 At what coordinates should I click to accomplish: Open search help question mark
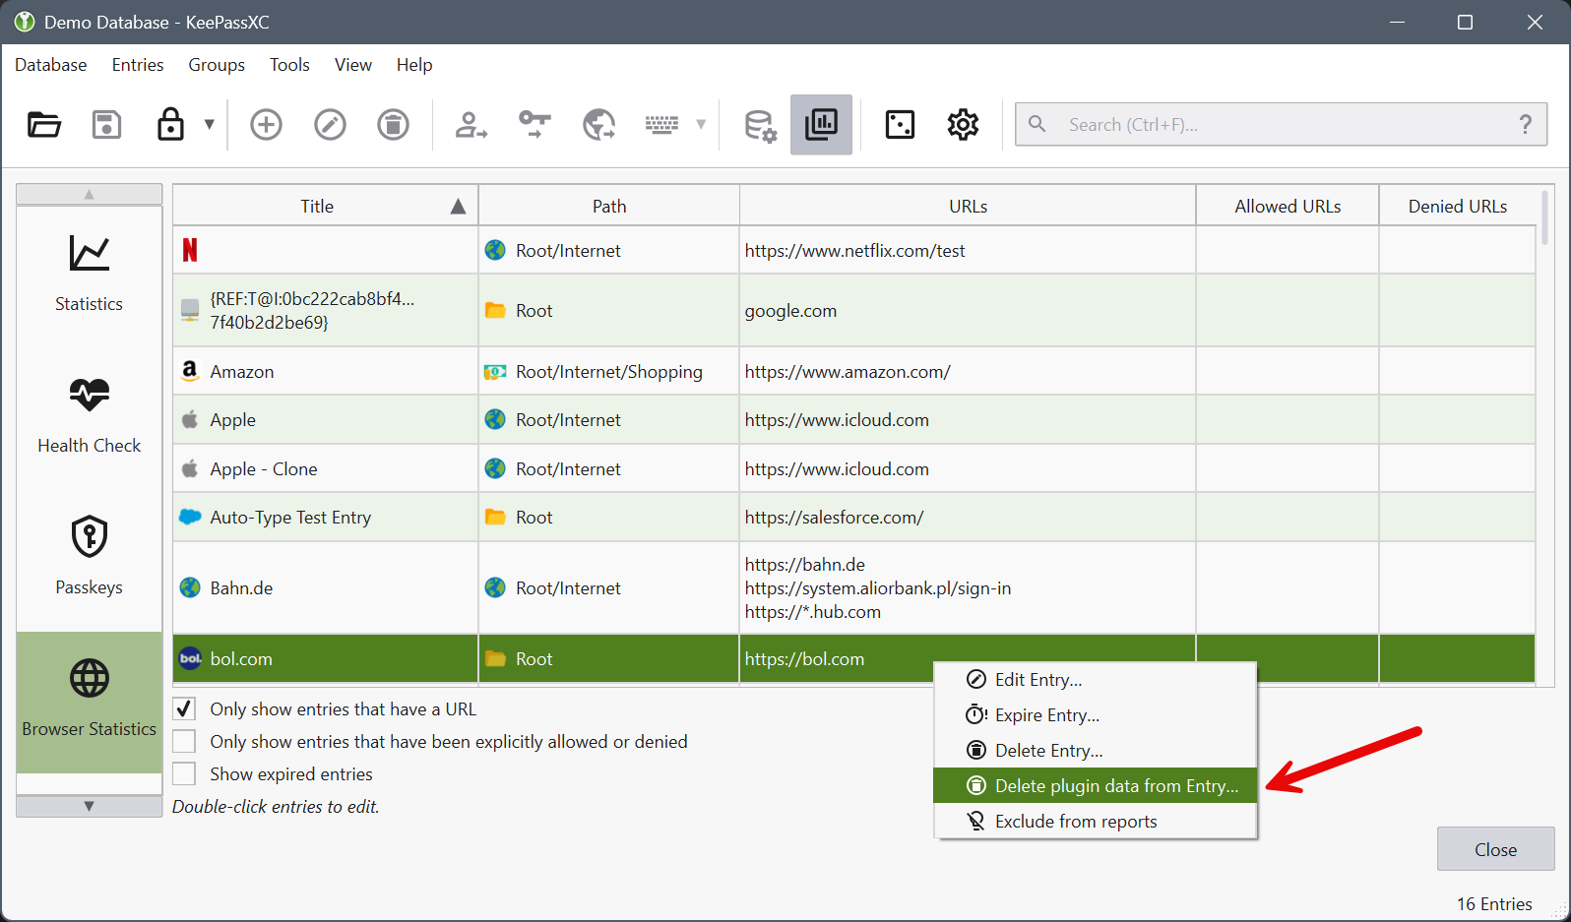pos(1526,124)
